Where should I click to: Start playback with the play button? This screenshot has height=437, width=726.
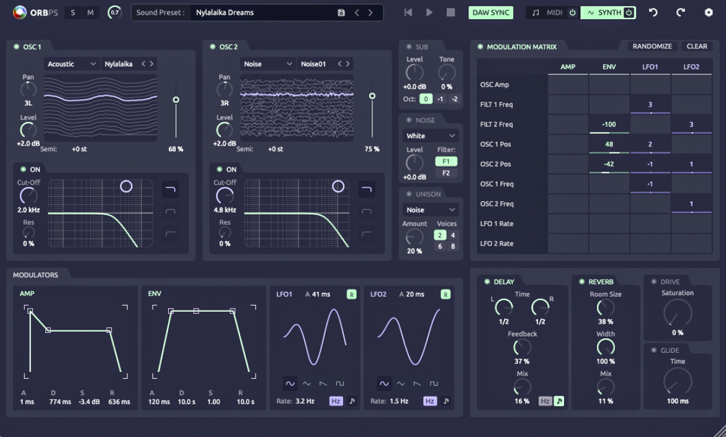(x=429, y=12)
